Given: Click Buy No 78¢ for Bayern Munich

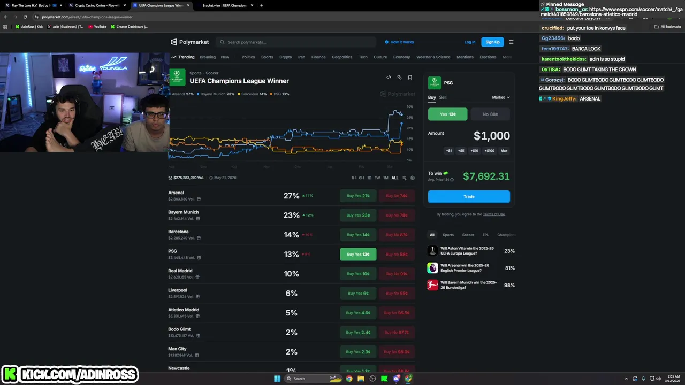Looking at the screenshot, I should (397, 215).
